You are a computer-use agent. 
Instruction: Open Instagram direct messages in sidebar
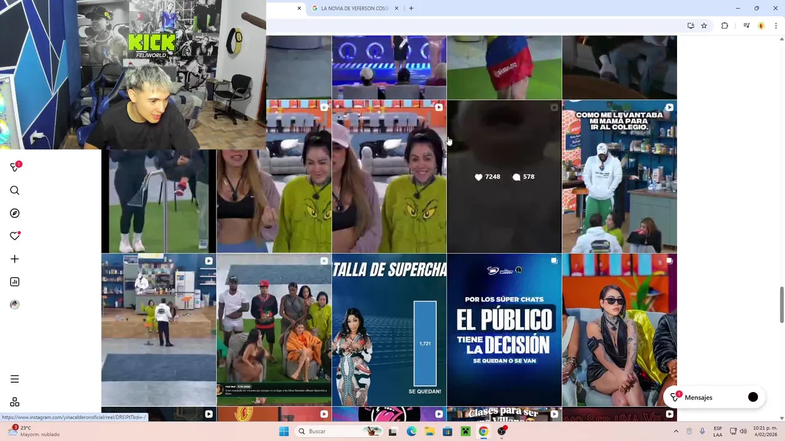15,167
